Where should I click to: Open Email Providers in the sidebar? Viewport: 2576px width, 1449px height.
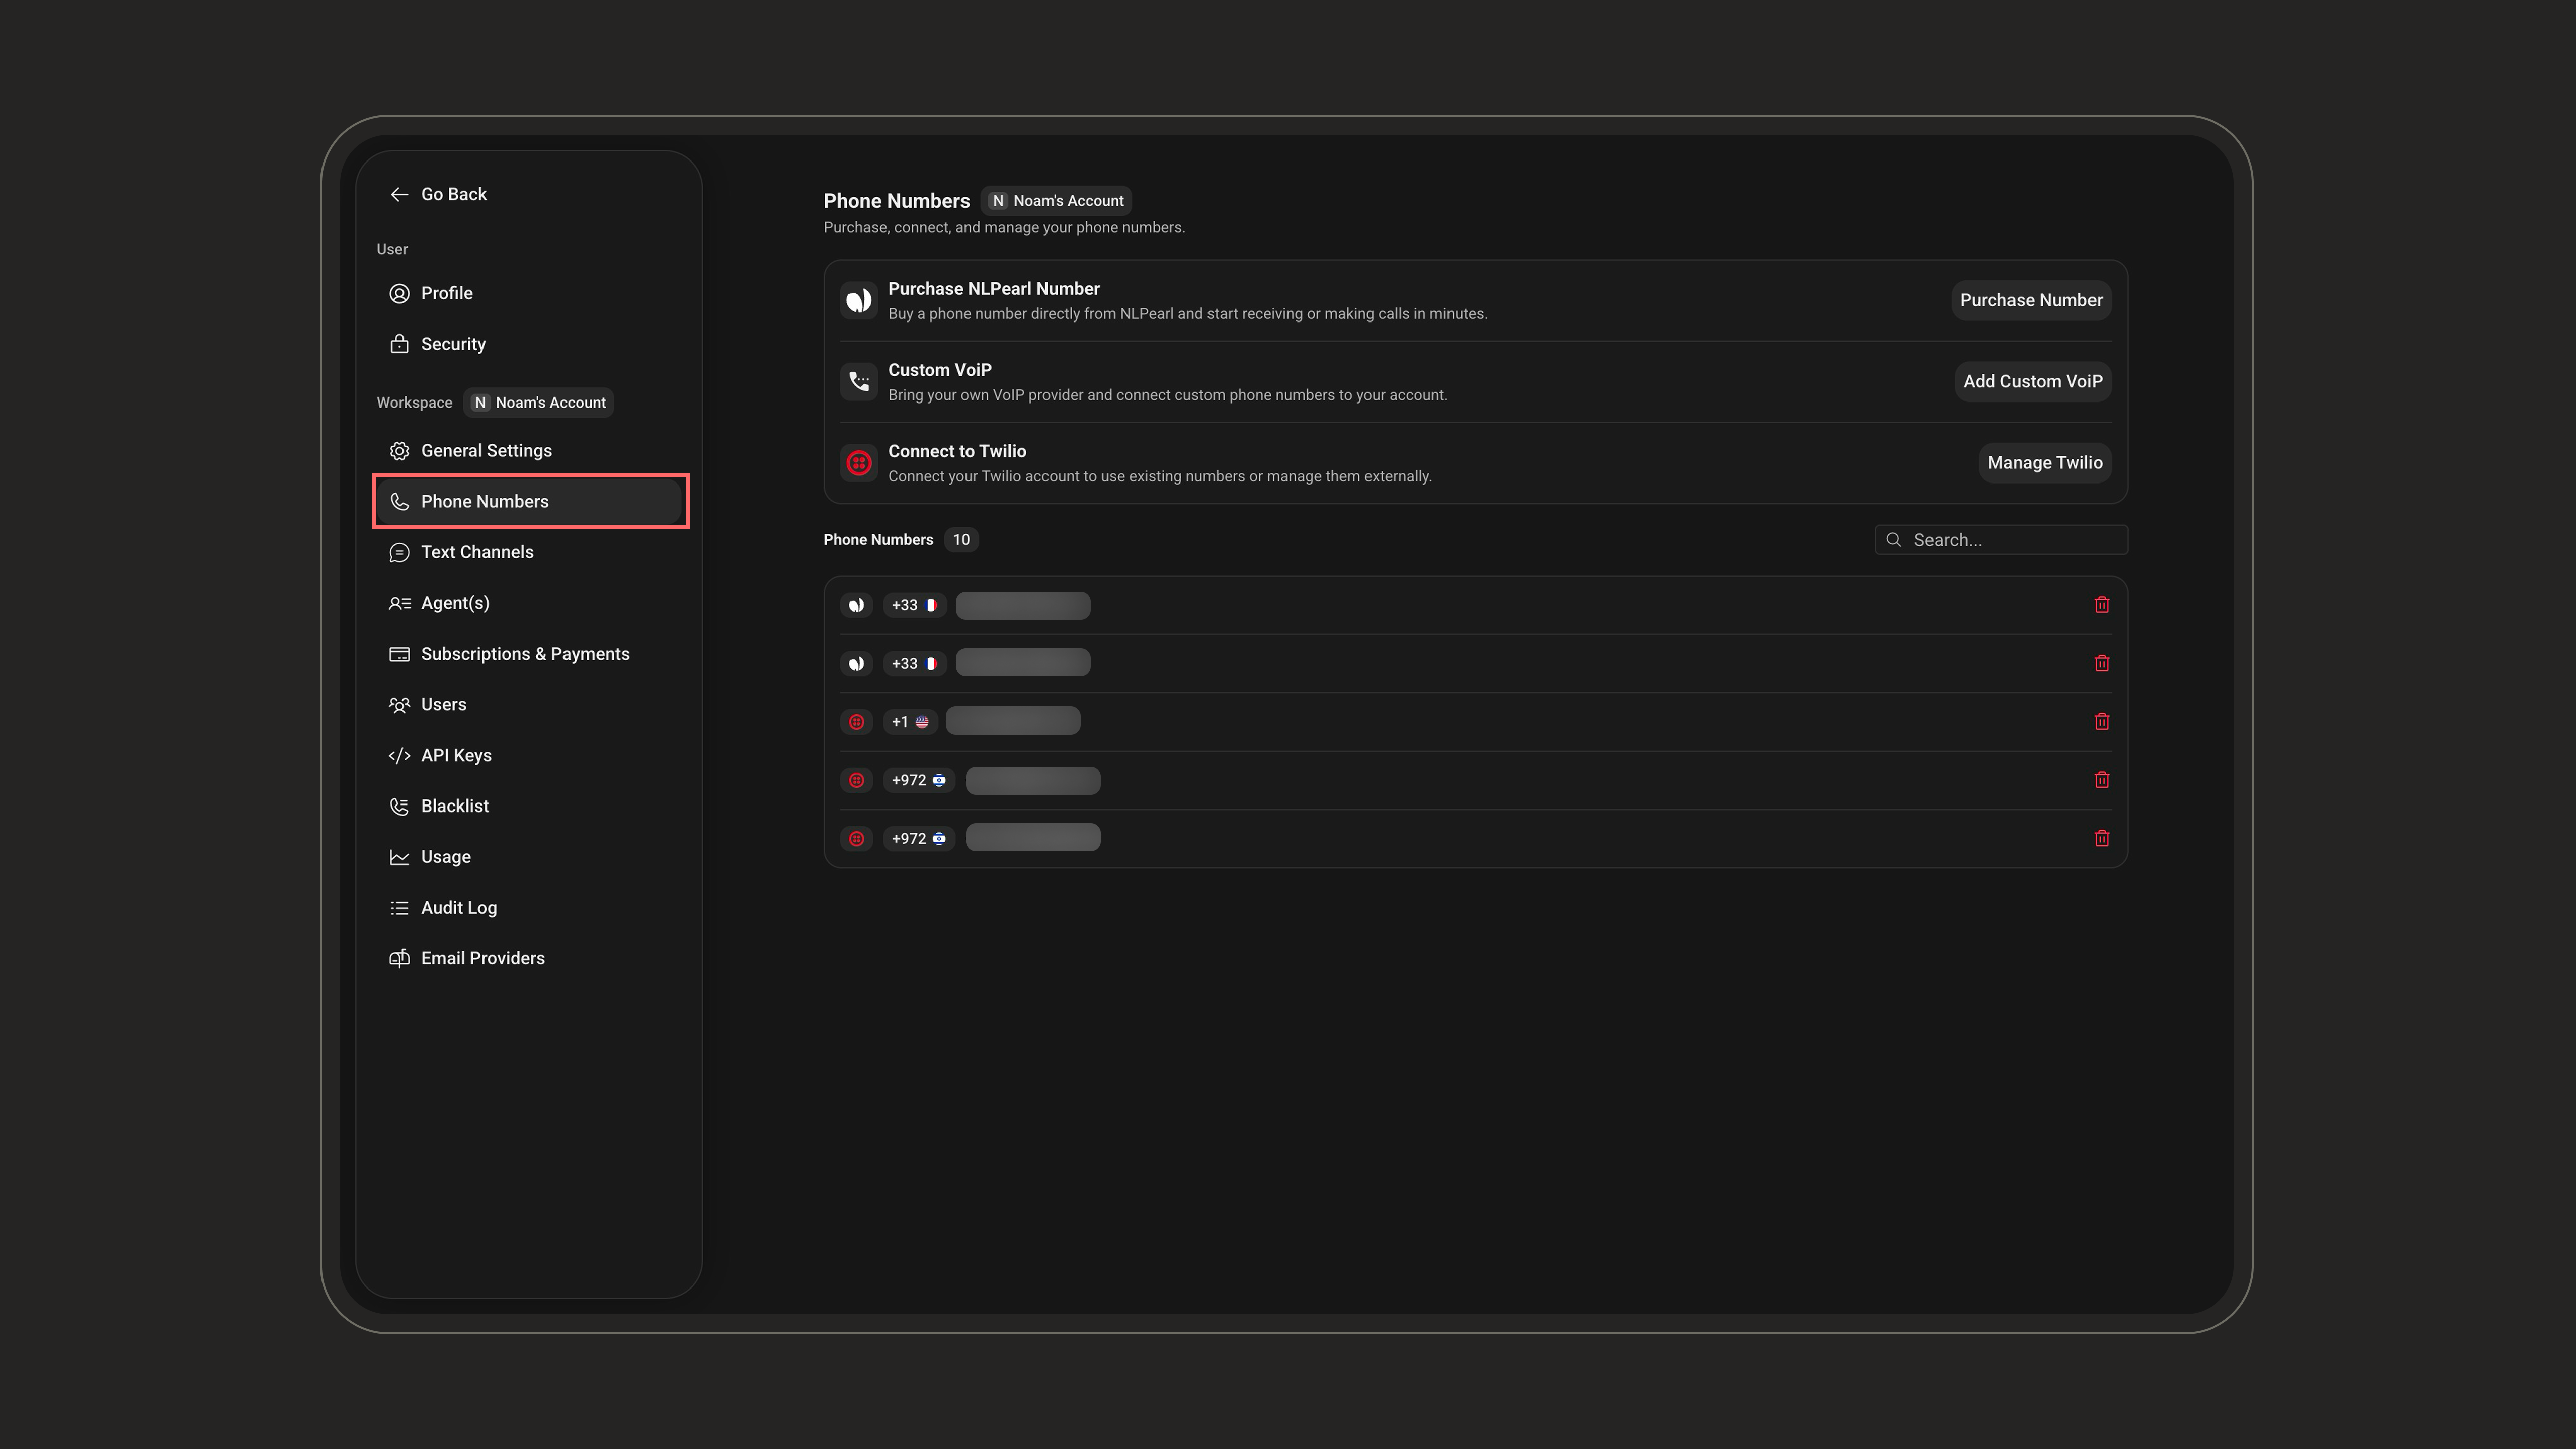(529, 958)
